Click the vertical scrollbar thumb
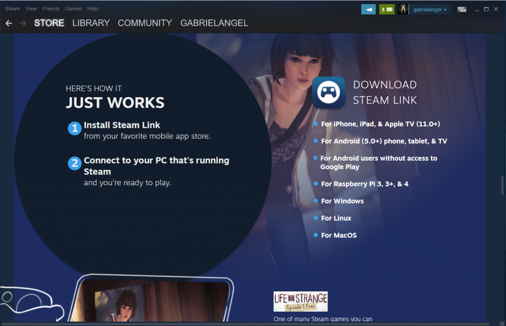Image resolution: width=506 pixels, height=326 pixels. [503, 185]
